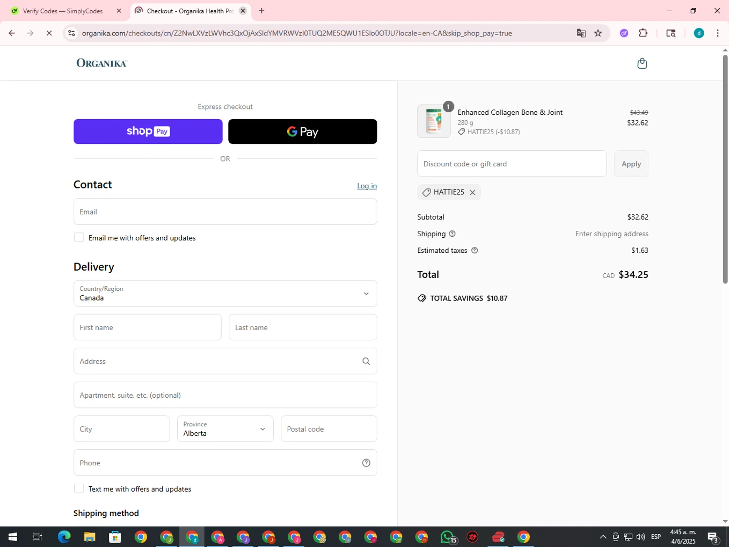Image resolution: width=729 pixels, height=547 pixels.
Task: Show shipping info tooltip icon
Action: pyautogui.click(x=452, y=234)
